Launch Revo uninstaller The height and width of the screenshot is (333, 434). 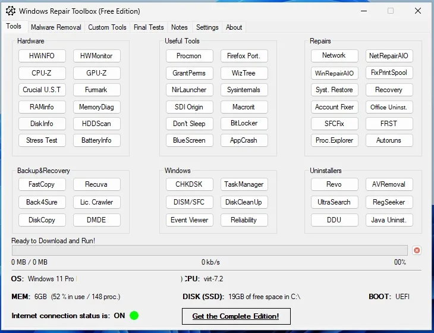click(335, 184)
